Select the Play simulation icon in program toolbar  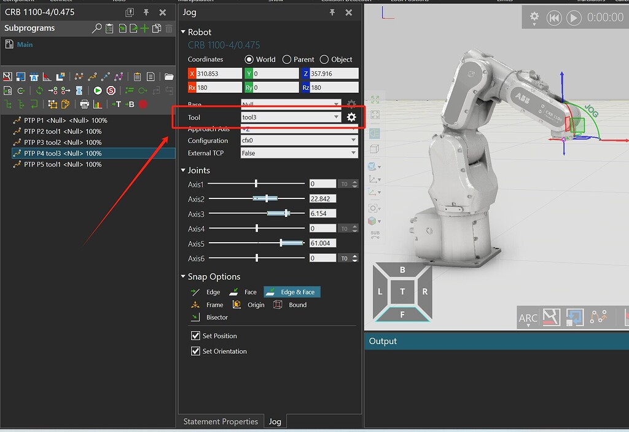coord(98,90)
